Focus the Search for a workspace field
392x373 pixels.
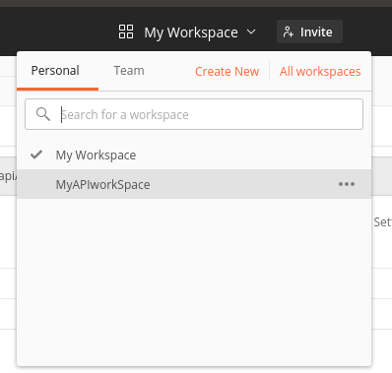(x=194, y=114)
